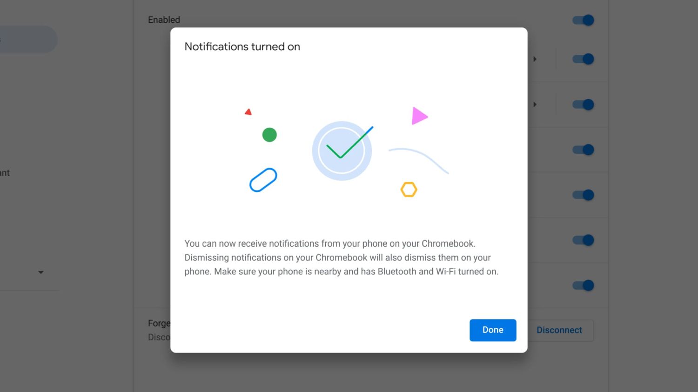Click the blue pill-shaped outline
698x392 pixels.
(x=263, y=180)
